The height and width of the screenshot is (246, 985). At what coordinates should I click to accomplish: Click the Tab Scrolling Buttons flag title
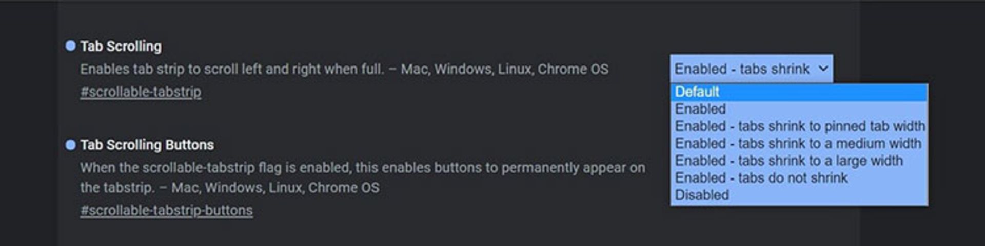click(147, 145)
